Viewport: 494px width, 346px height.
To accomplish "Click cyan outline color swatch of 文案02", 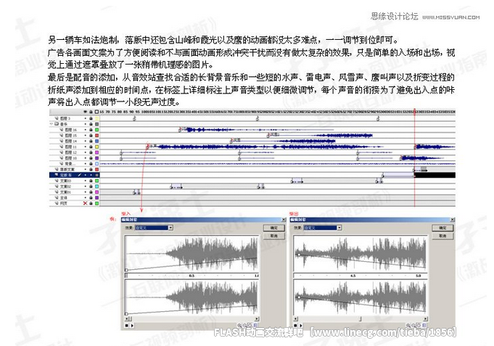I will [x=96, y=186].
